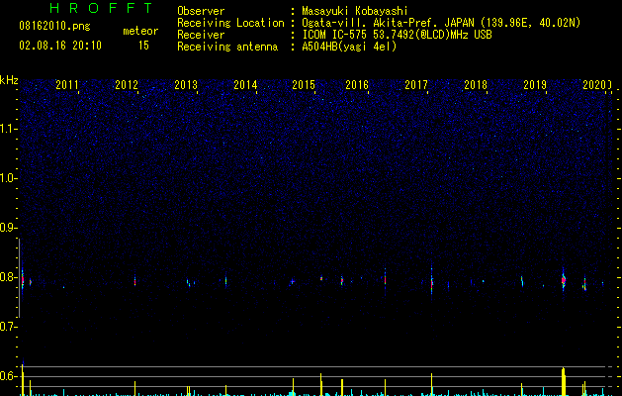Click the 0.7 kHz frequency label
The height and width of the screenshot is (396, 622).
pyautogui.click(x=8, y=327)
